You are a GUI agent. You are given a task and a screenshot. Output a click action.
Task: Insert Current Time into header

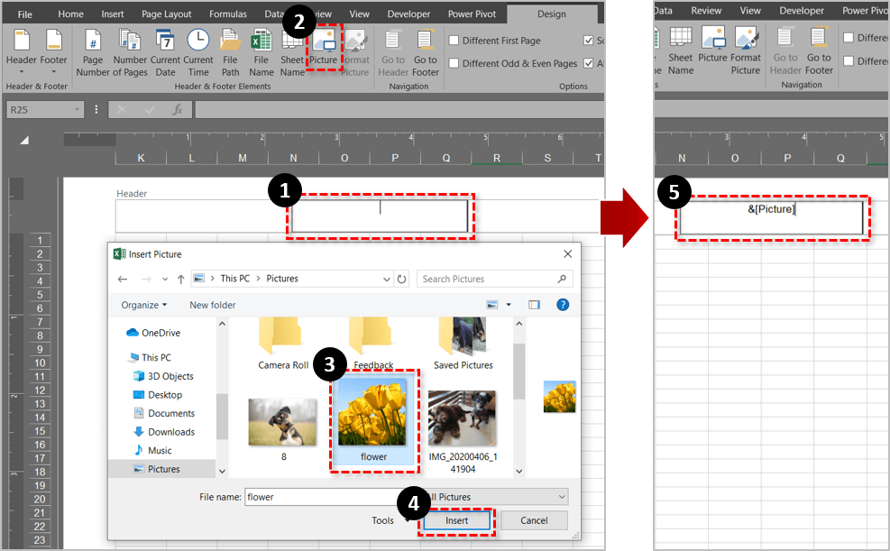click(198, 51)
